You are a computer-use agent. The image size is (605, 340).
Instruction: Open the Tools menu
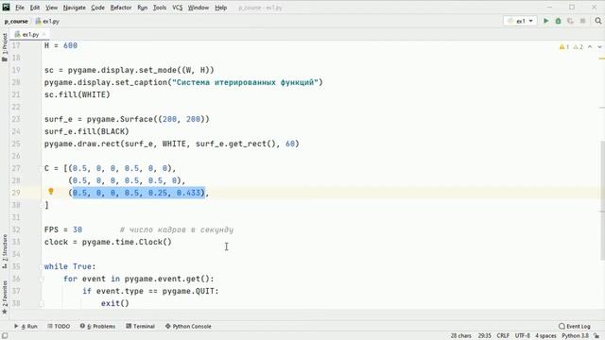pos(160,8)
